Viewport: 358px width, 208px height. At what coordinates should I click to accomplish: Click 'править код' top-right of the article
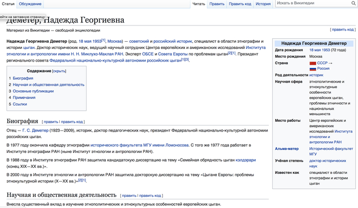343,30
